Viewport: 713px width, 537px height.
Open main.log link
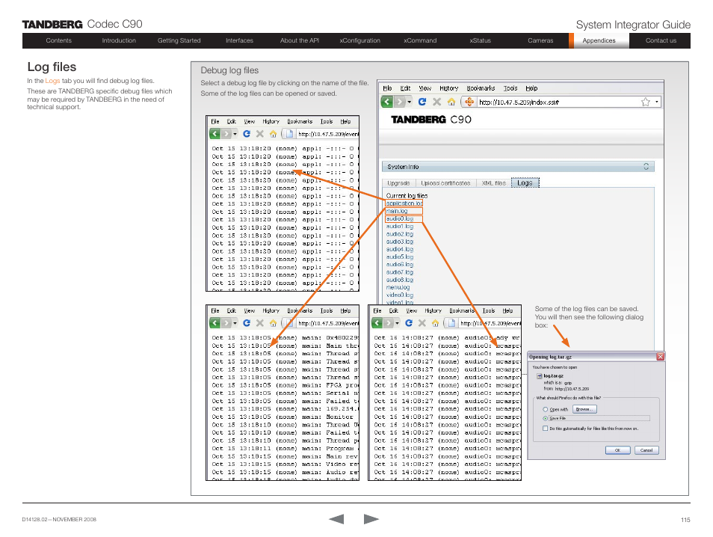tap(397, 211)
